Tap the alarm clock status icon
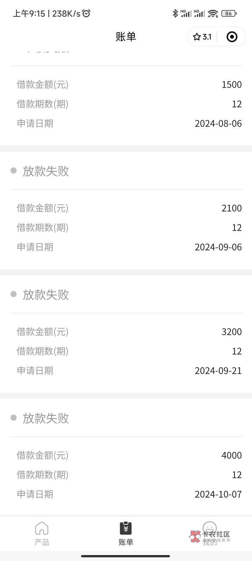 [86, 13]
